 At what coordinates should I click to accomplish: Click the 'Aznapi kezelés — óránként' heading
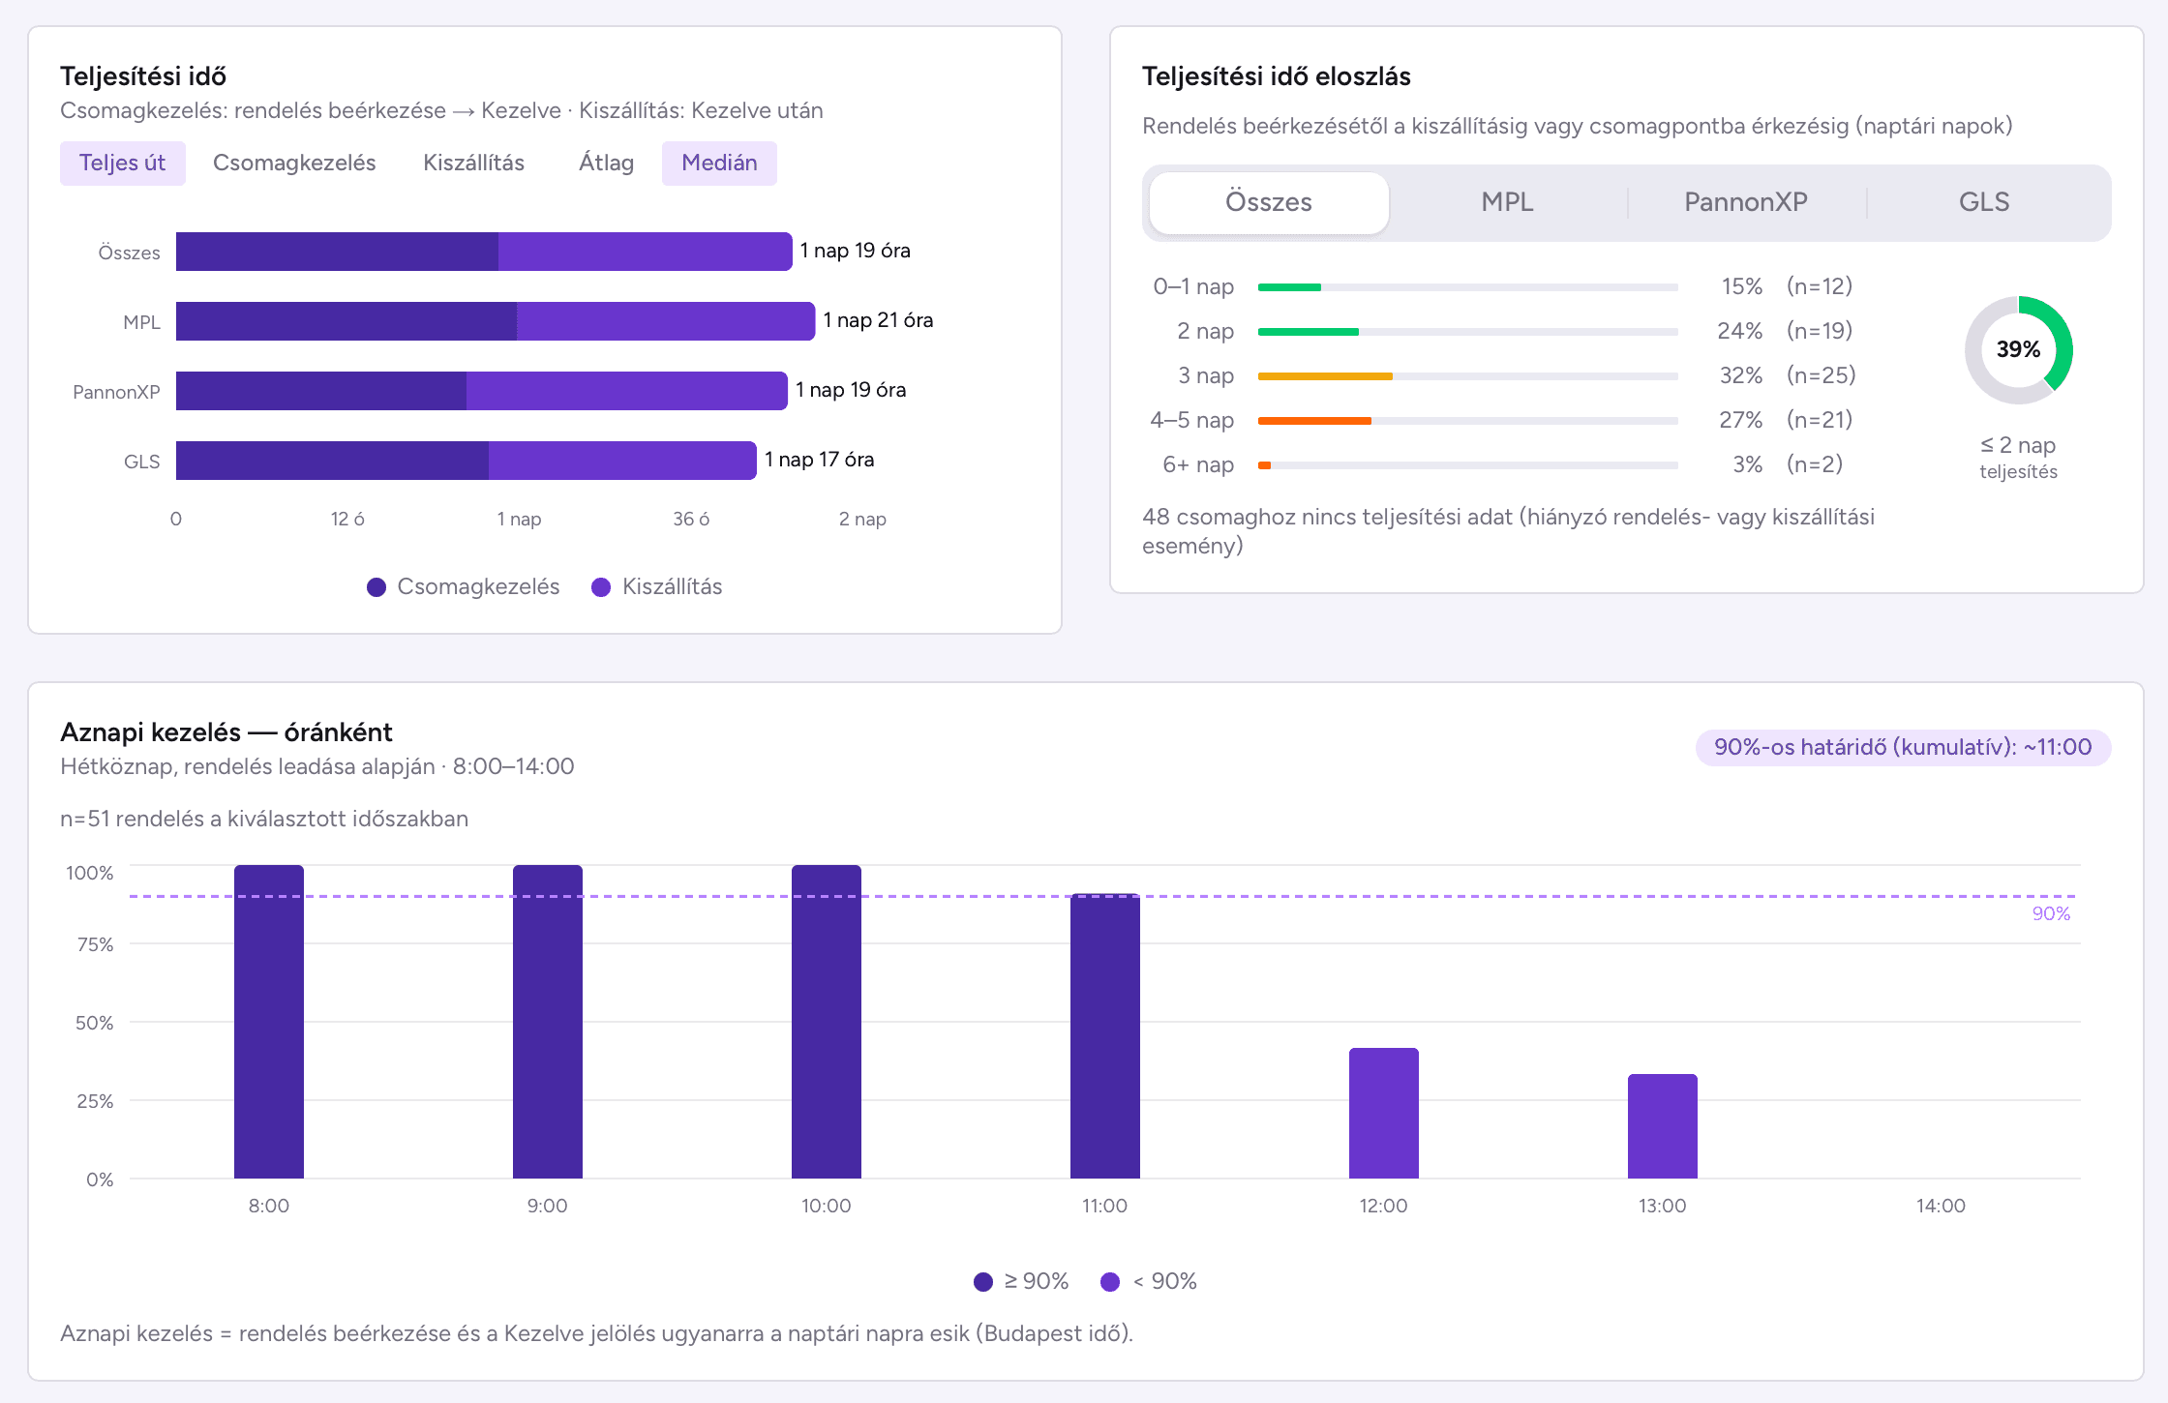(226, 732)
